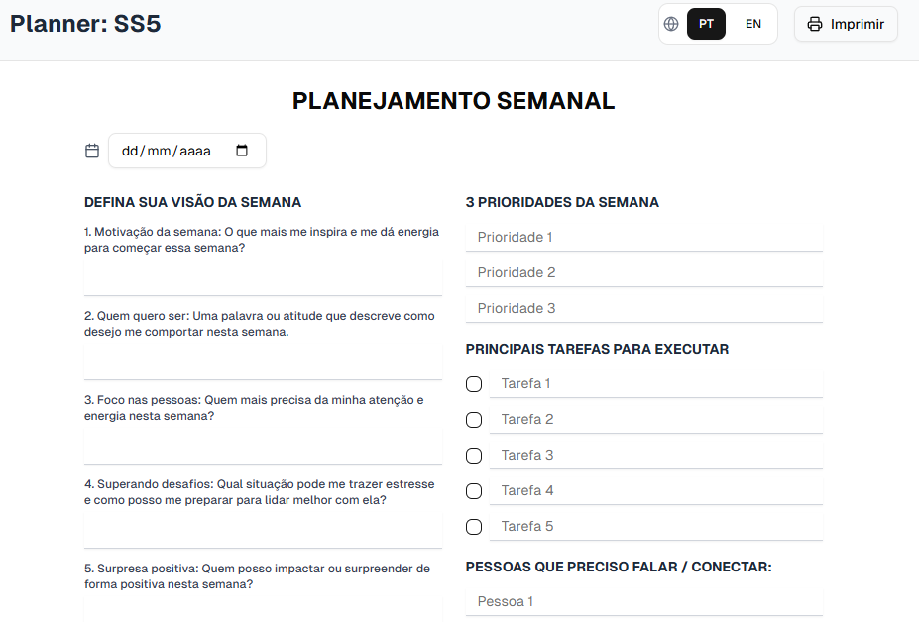The width and height of the screenshot is (919, 622).
Task: Click the globe language icon
Action: (x=671, y=24)
